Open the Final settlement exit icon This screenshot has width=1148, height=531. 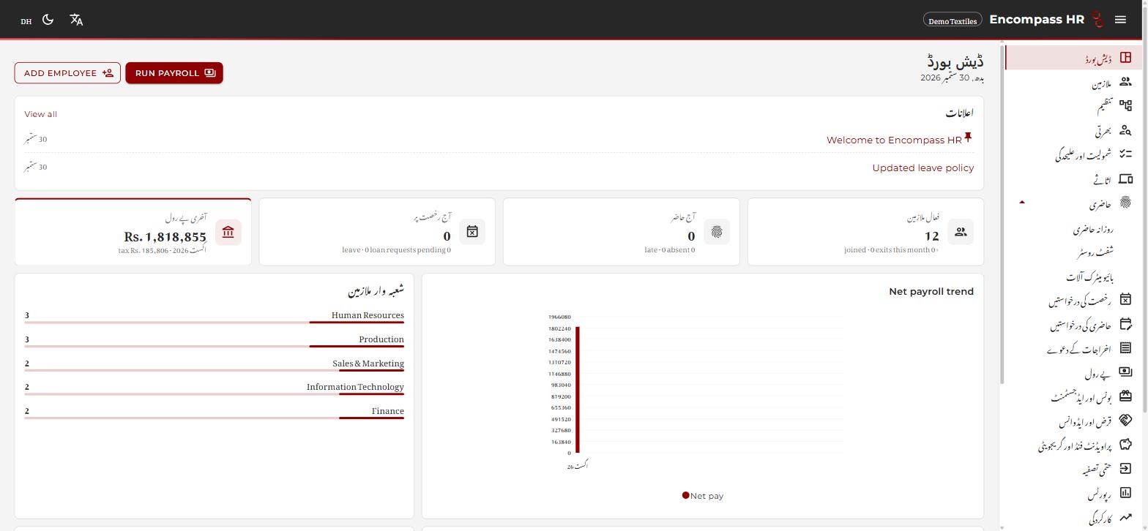1125,468
